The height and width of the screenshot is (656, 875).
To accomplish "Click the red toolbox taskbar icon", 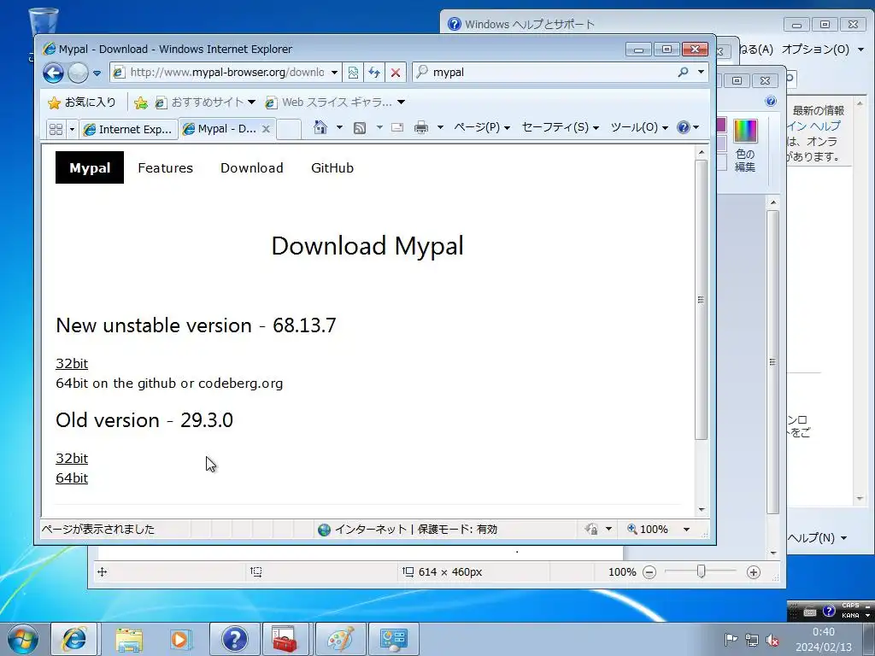I will point(285,639).
